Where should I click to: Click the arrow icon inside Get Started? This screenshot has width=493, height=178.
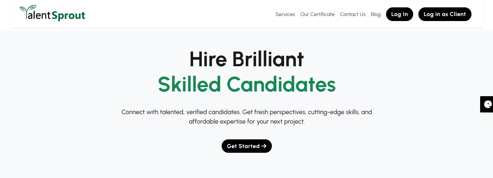coord(264,146)
